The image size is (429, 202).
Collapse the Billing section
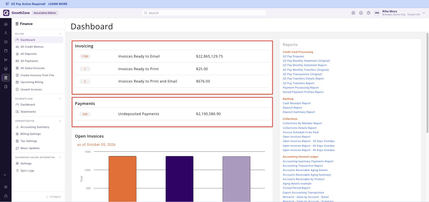(x=60, y=34)
